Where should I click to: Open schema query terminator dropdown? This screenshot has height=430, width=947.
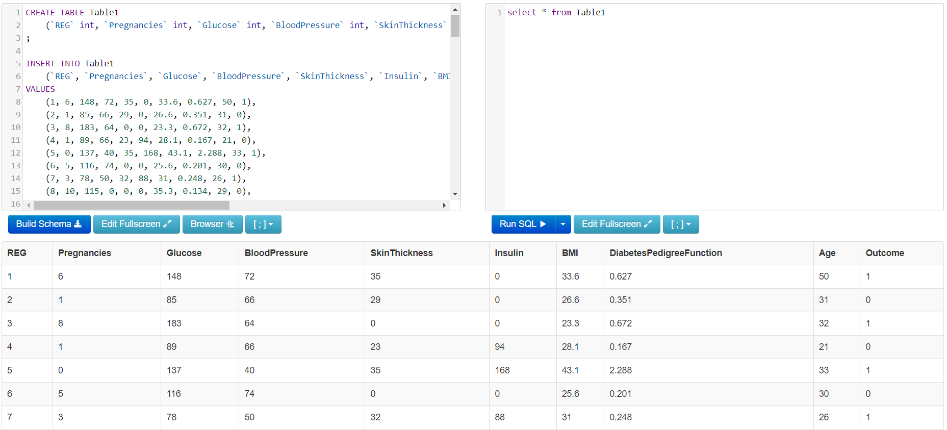(x=263, y=224)
